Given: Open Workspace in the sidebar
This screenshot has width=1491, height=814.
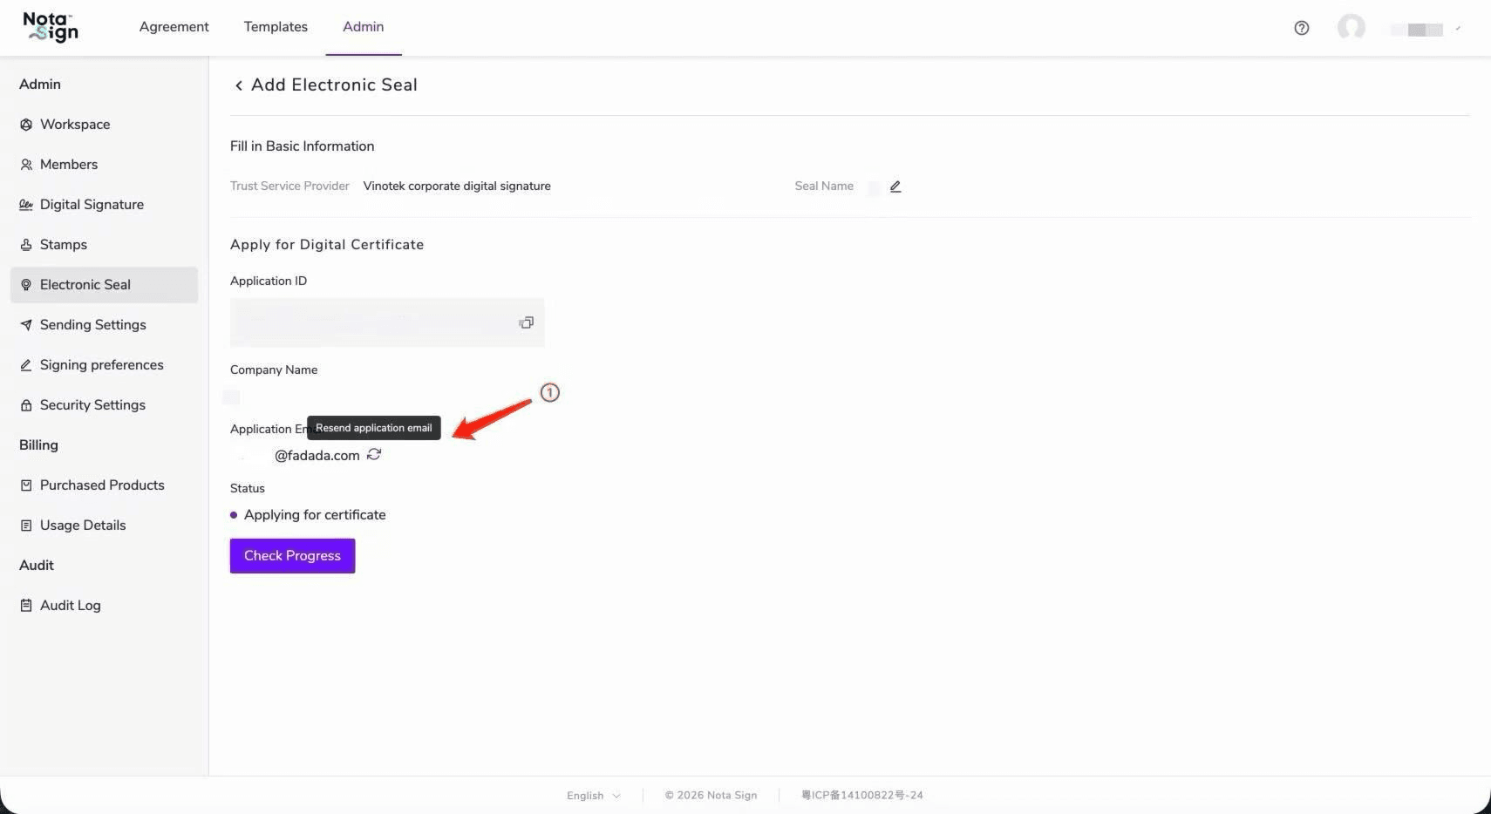Looking at the screenshot, I should point(104,125).
